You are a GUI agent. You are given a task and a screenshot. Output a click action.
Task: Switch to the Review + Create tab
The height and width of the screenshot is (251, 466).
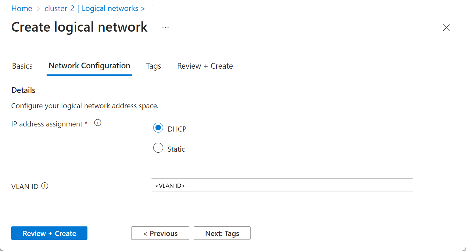205,66
